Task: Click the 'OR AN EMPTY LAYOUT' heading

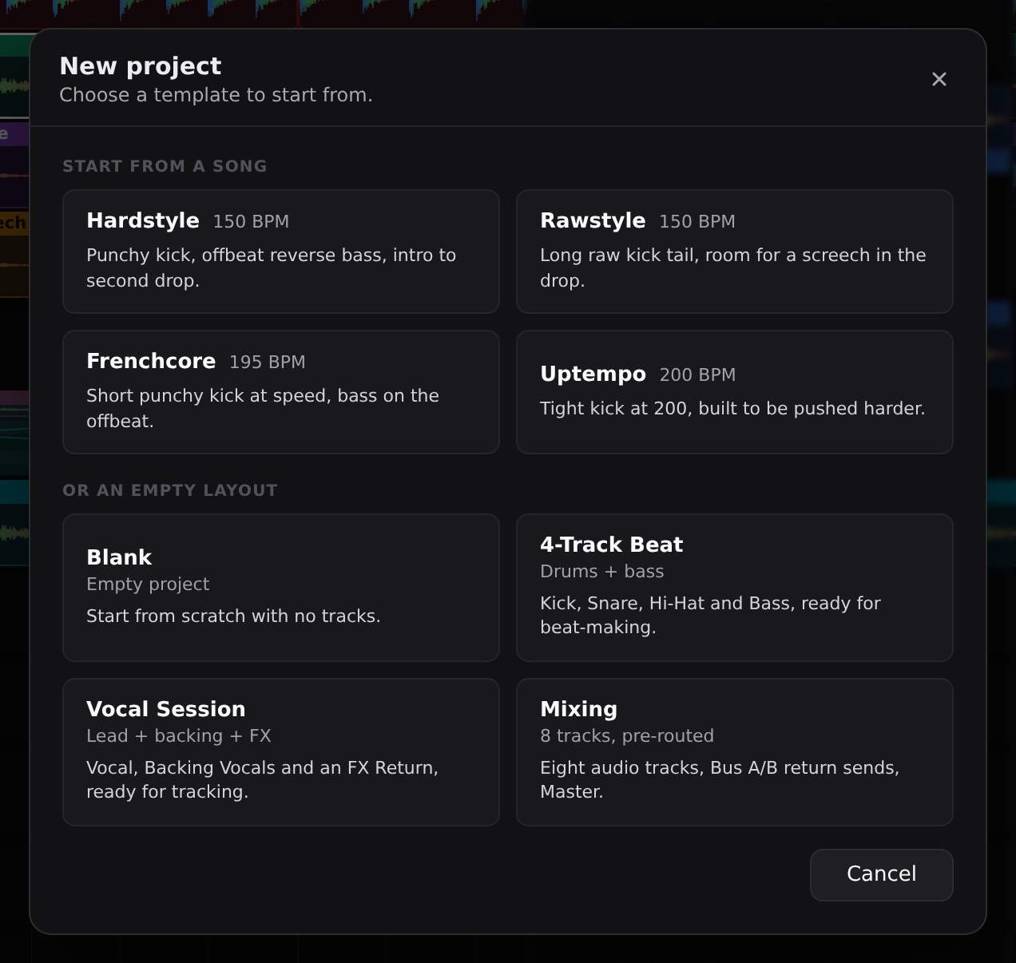Action: [170, 490]
